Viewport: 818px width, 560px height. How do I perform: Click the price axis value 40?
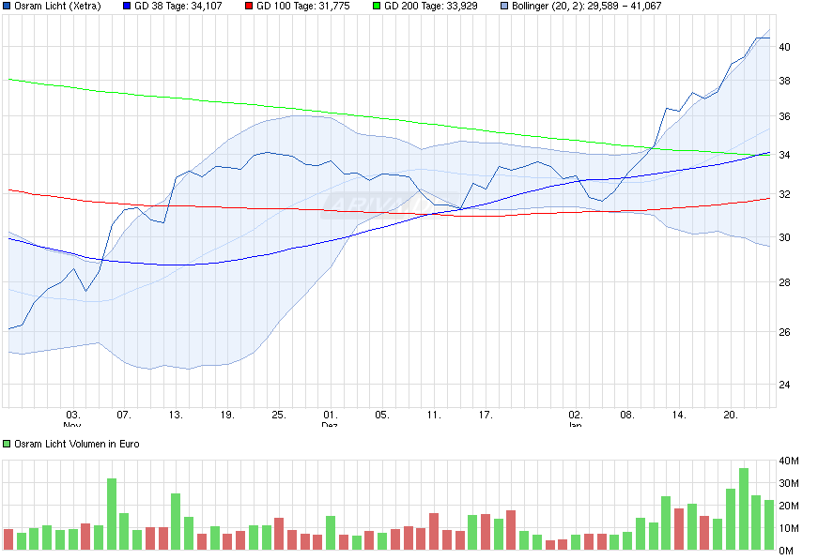tap(784, 47)
